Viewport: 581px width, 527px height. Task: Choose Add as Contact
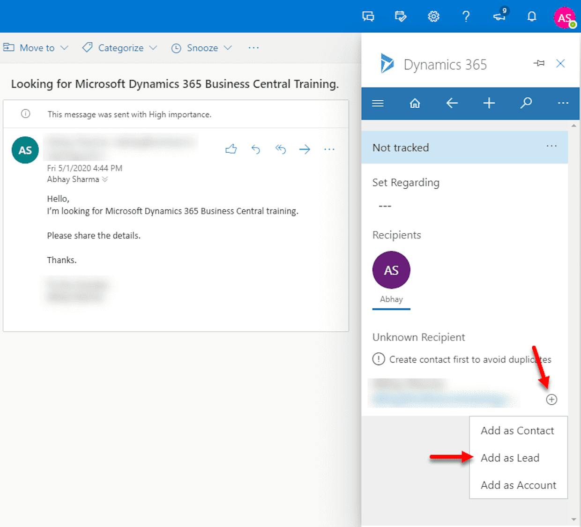(518, 431)
